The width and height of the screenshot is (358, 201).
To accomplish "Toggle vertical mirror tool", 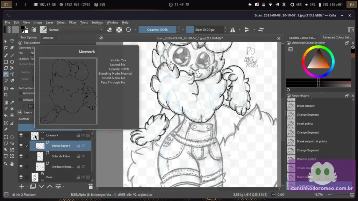I will (247, 30).
